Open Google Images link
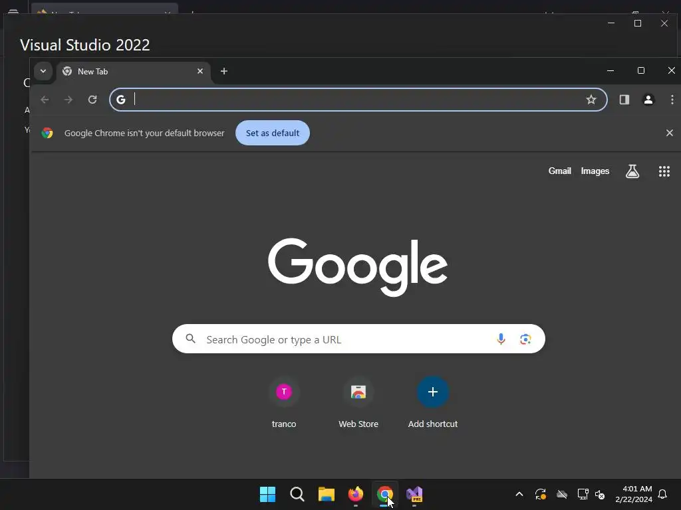The image size is (681, 510). (595, 171)
